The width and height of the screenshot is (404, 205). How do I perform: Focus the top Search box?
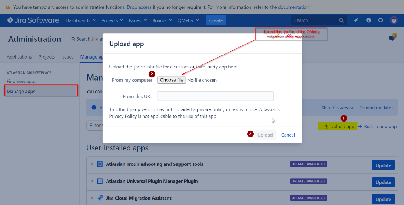[x=319, y=20]
